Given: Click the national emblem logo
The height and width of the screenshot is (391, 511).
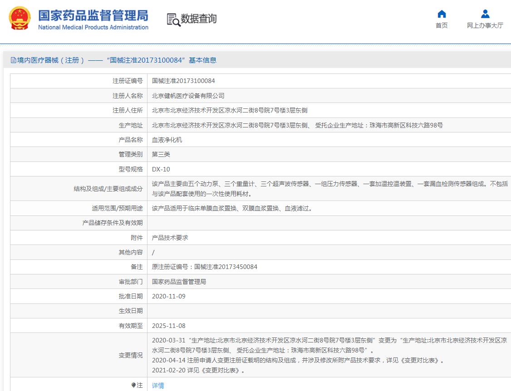Looking at the screenshot, I should (x=20, y=19).
